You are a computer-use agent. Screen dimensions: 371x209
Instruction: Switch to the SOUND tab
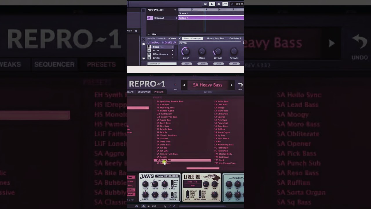[x=172, y=38]
